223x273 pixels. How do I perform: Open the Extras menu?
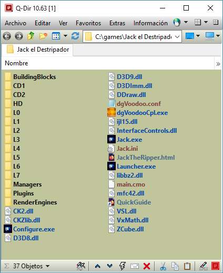point(117,23)
